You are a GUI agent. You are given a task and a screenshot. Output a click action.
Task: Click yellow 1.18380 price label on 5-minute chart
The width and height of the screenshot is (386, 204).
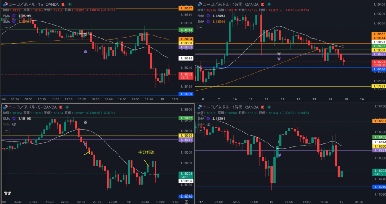pyautogui.click(x=186, y=135)
